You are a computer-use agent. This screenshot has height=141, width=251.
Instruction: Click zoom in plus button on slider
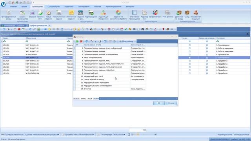point(155,135)
